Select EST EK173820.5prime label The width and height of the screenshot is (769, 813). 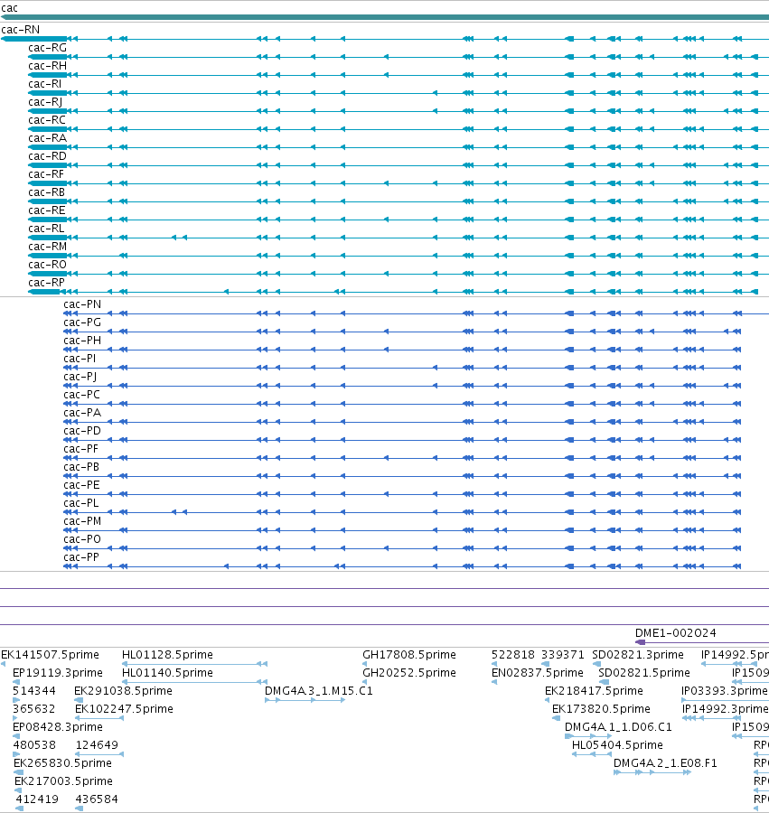(601, 709)
